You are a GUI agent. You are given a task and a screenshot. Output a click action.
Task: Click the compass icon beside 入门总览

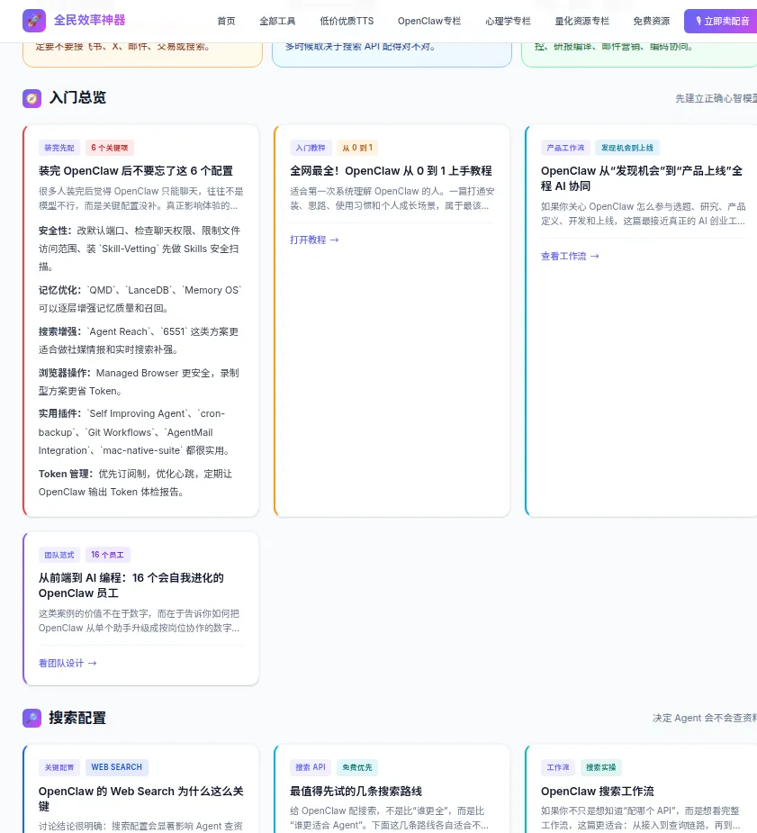coord(32,98)
